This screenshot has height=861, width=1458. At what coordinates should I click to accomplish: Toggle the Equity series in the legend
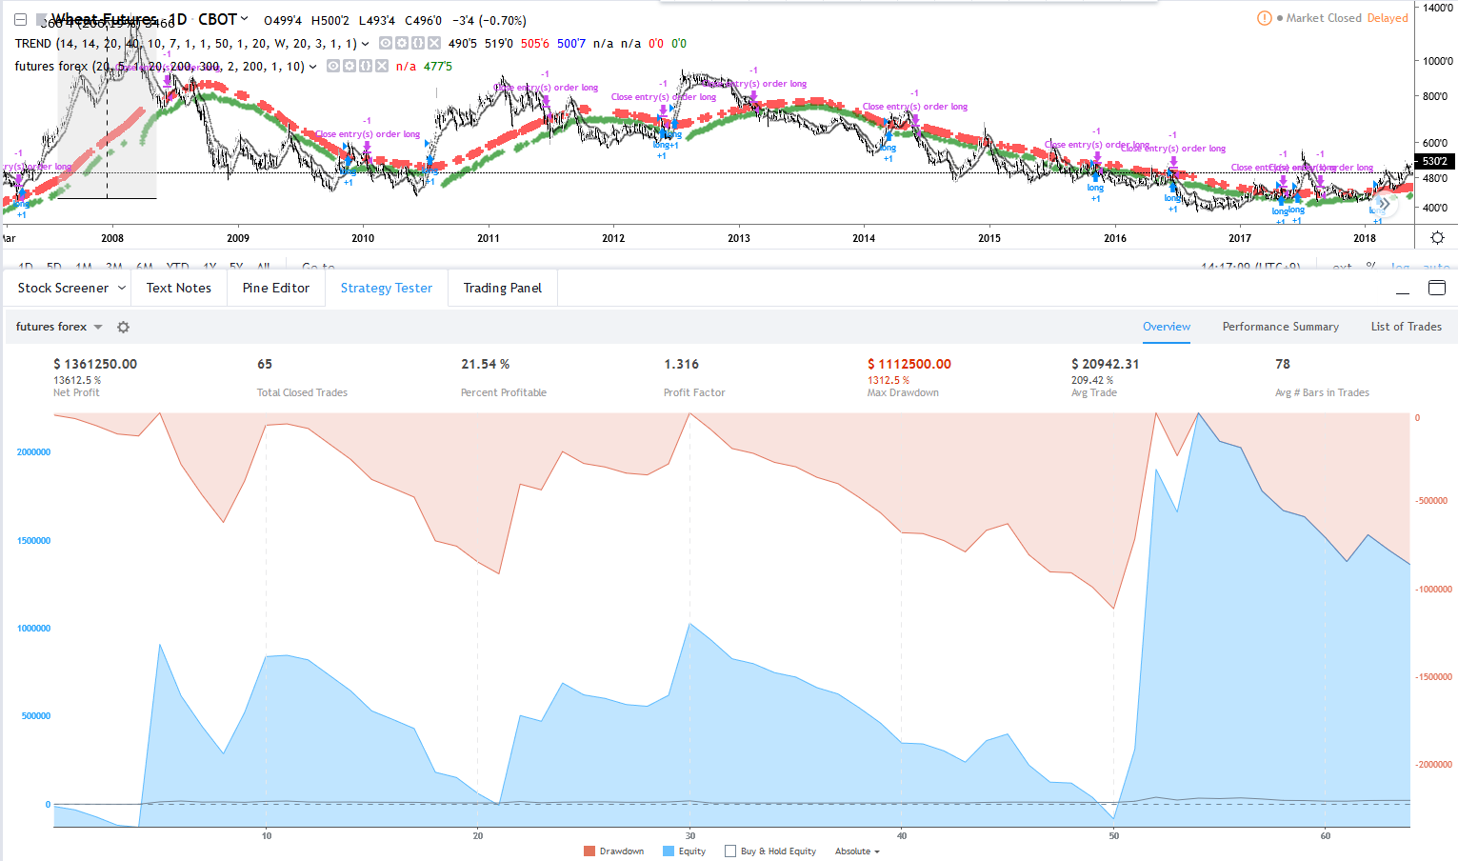(684, 851)
